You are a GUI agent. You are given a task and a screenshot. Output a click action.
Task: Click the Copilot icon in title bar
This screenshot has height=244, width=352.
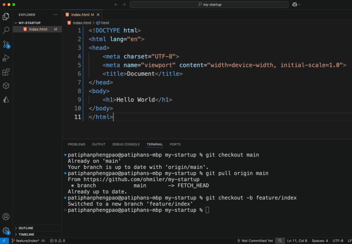[295, 4]
